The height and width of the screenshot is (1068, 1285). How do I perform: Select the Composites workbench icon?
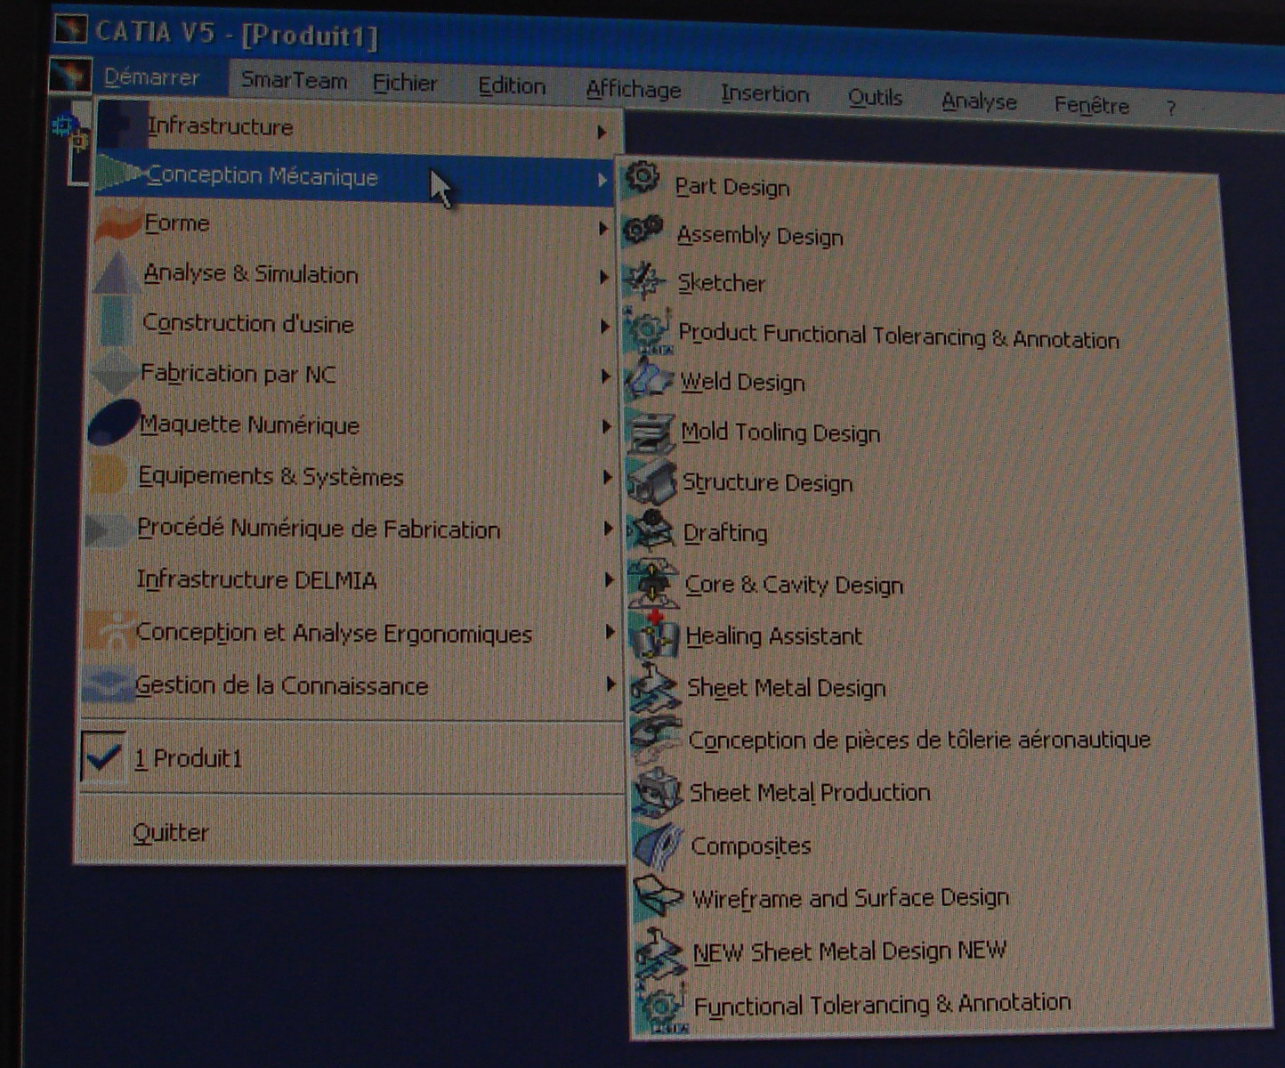pyautogui.click(x=658, y=845)
